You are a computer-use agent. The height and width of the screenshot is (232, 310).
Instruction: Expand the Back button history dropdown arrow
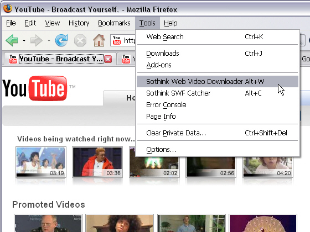pyautogui.click(x=24, y=41)
